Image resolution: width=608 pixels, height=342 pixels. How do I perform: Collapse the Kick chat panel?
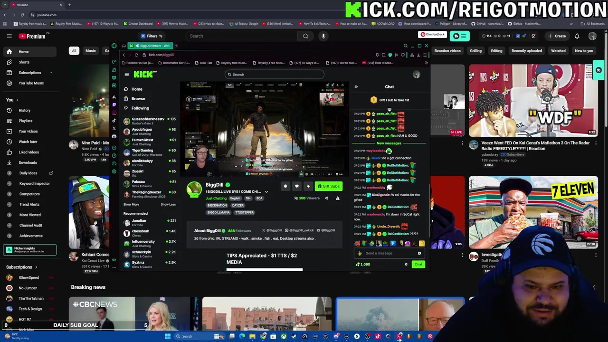click(x=356, y=87)
